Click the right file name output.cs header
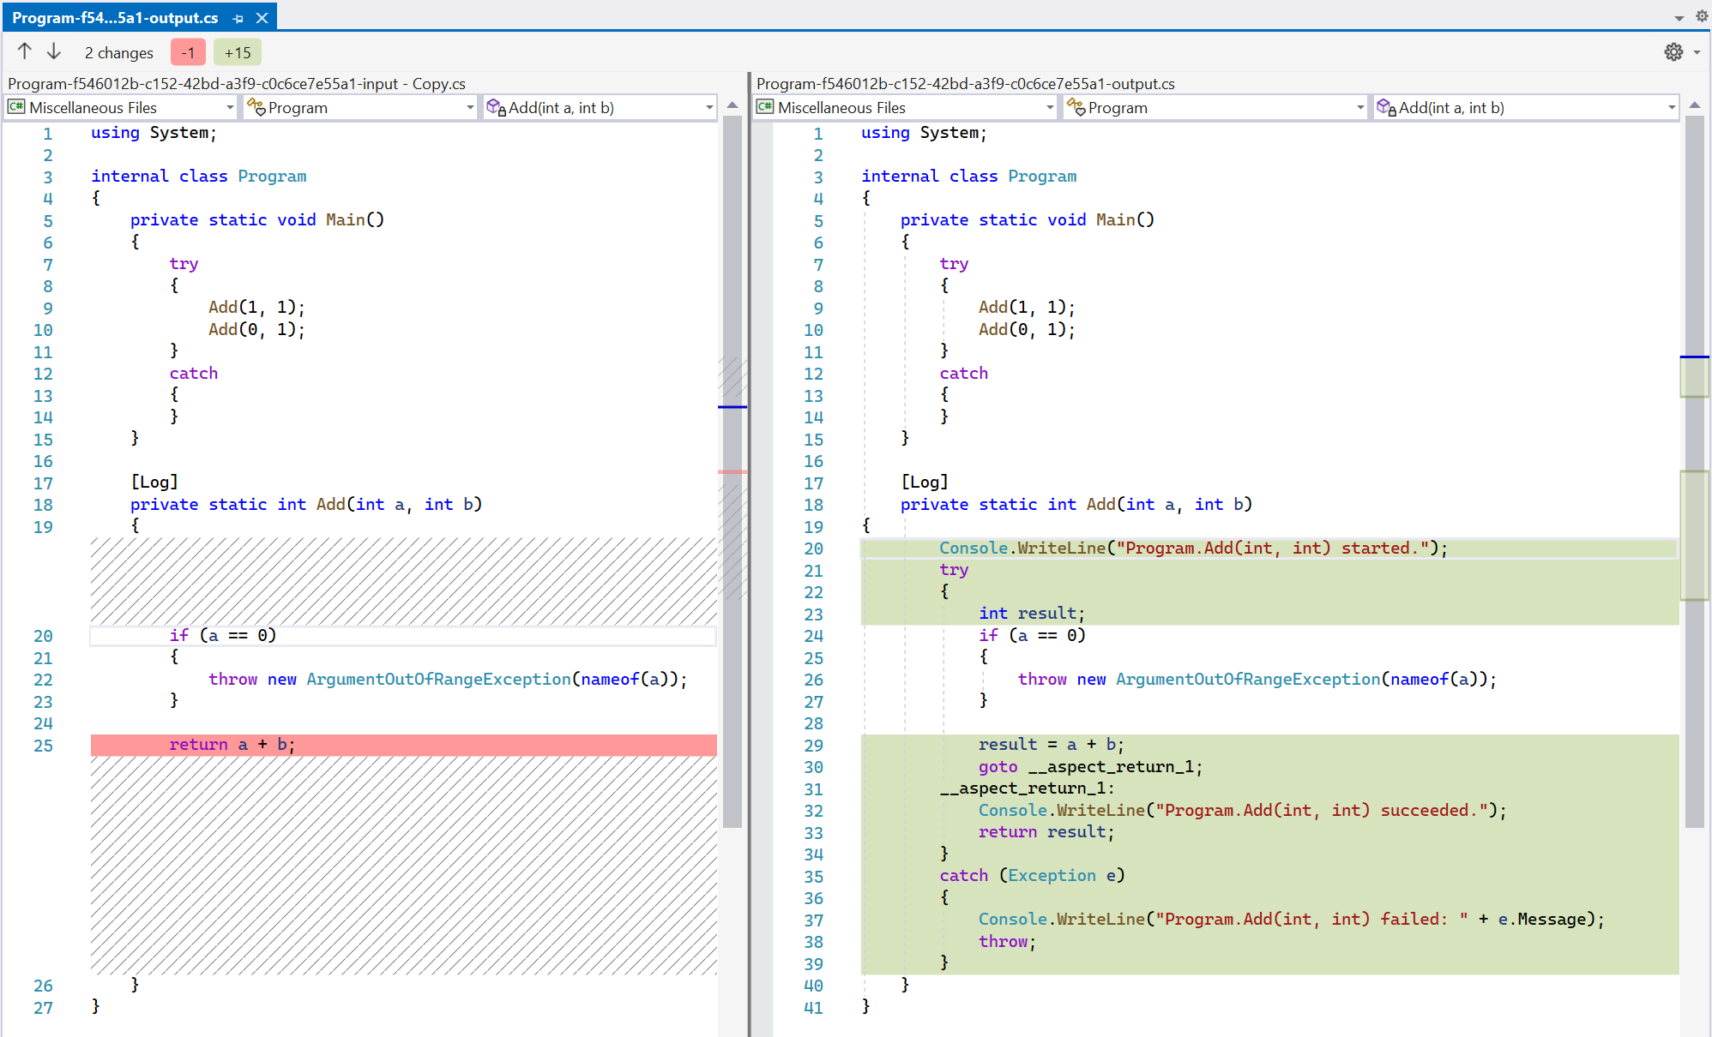 tap(966, 83)
